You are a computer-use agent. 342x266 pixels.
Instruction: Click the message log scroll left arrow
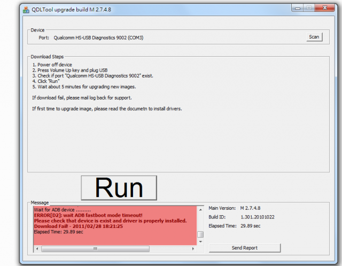click(37, 248)
